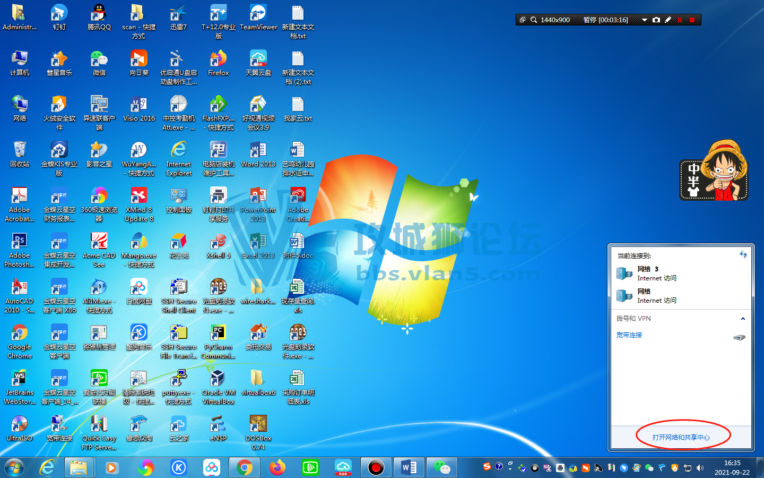Open the Windows Start button
The height and width of the screenshot is (478, 764).
(14, 467)
